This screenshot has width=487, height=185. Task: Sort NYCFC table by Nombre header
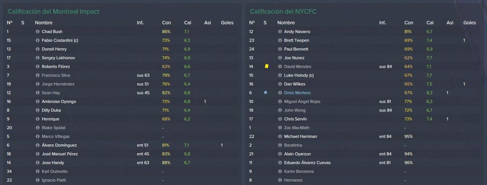coord(286,23)
